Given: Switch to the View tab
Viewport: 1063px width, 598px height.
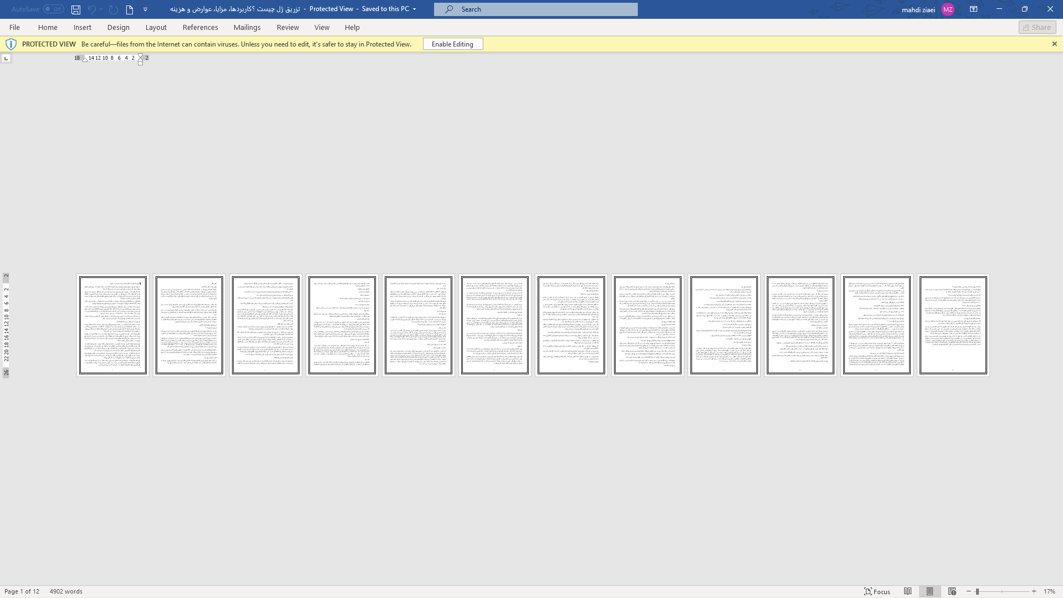Looking at the screenshot, I should 322,27.
